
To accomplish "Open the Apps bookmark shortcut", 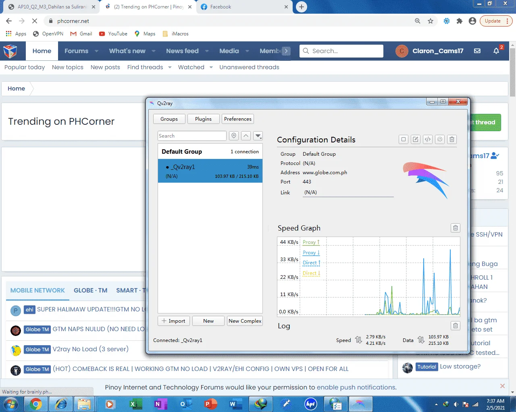I will click(x=16, y=34).
